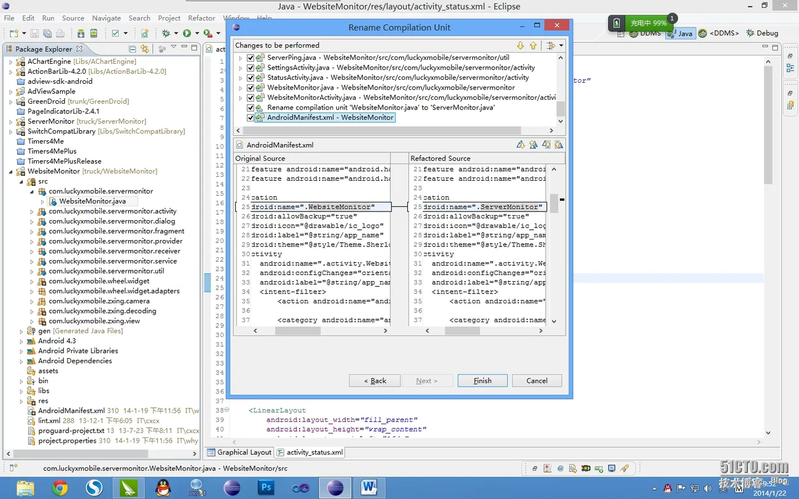799x499 pixels.
Task: Select next change down arrow icon
Action: (520, 46)
